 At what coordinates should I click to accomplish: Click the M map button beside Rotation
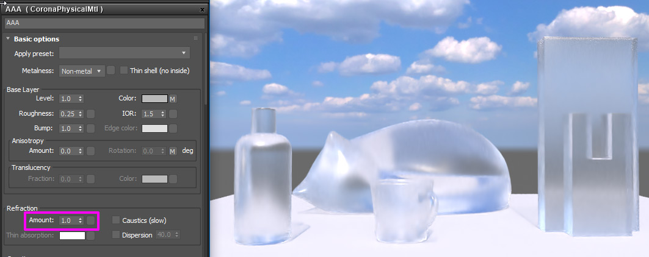click(173, 151)
